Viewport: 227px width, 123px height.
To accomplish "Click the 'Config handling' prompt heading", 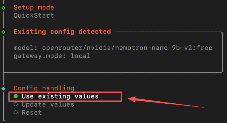I will pos(44,88).
